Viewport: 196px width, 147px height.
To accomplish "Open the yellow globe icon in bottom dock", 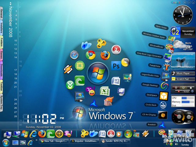I will [x=59, y=134].
